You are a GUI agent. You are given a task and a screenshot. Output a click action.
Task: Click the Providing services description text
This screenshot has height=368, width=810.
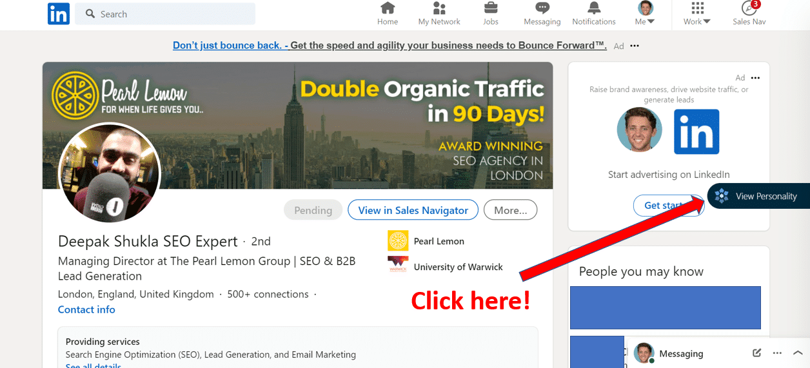[x=211, y=354]
